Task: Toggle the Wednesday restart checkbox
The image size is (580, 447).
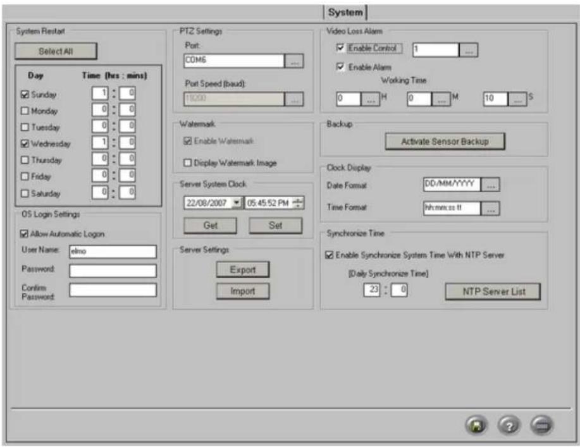Action: tap(25, 144)
